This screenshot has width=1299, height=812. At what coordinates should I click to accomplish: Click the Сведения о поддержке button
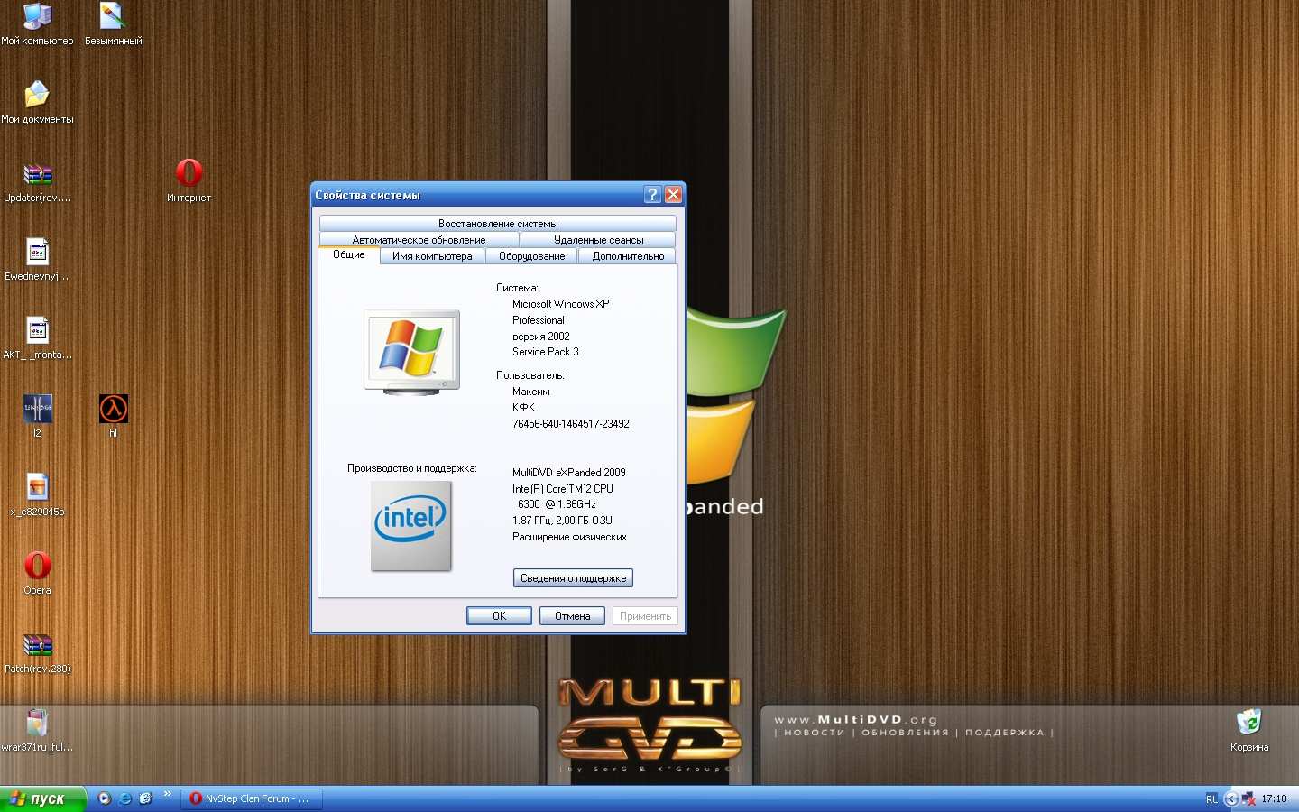(x=573, y=578)
